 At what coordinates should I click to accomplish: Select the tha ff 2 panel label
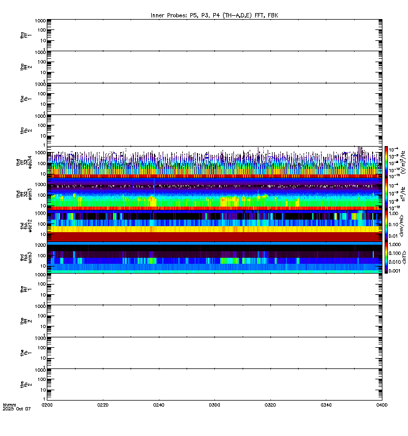click(x=26, y=67)
